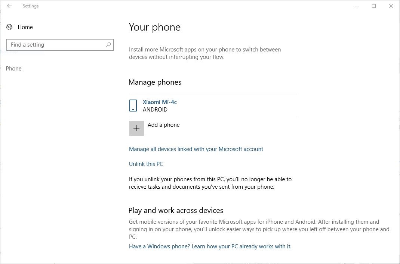Close the Settings window
This screenshot has height=264, width=400.
391,6
